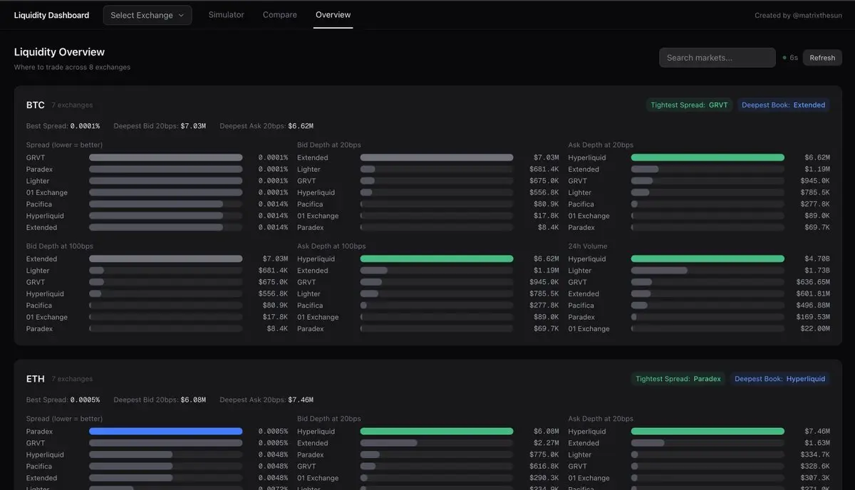Click blue Paradex spread bar under ETH
Screen dimensions: 855x490
165,431
